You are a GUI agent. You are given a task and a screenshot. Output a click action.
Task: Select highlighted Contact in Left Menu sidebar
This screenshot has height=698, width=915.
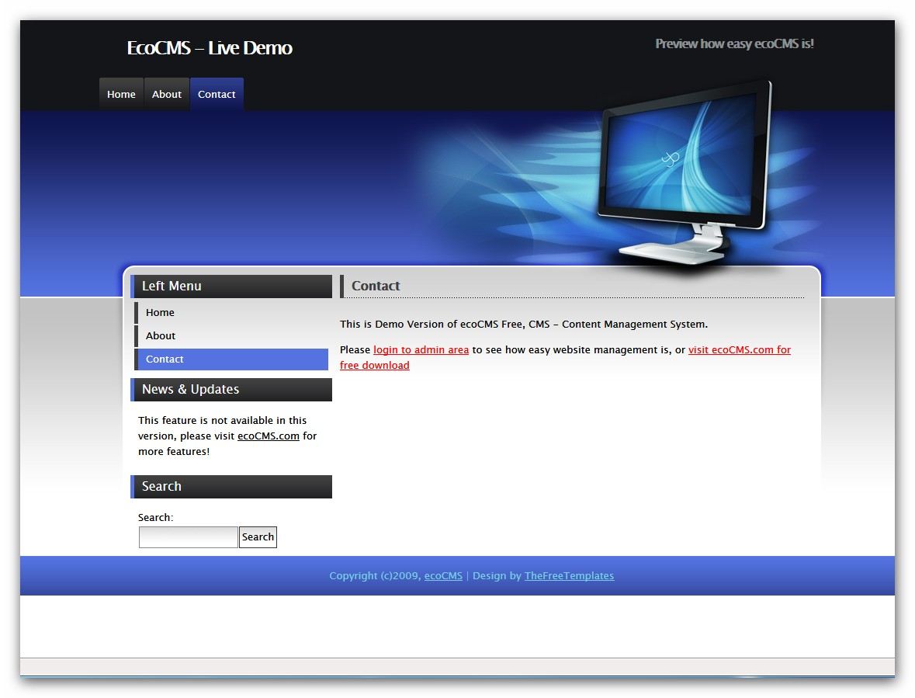click(x=232, y=359)
